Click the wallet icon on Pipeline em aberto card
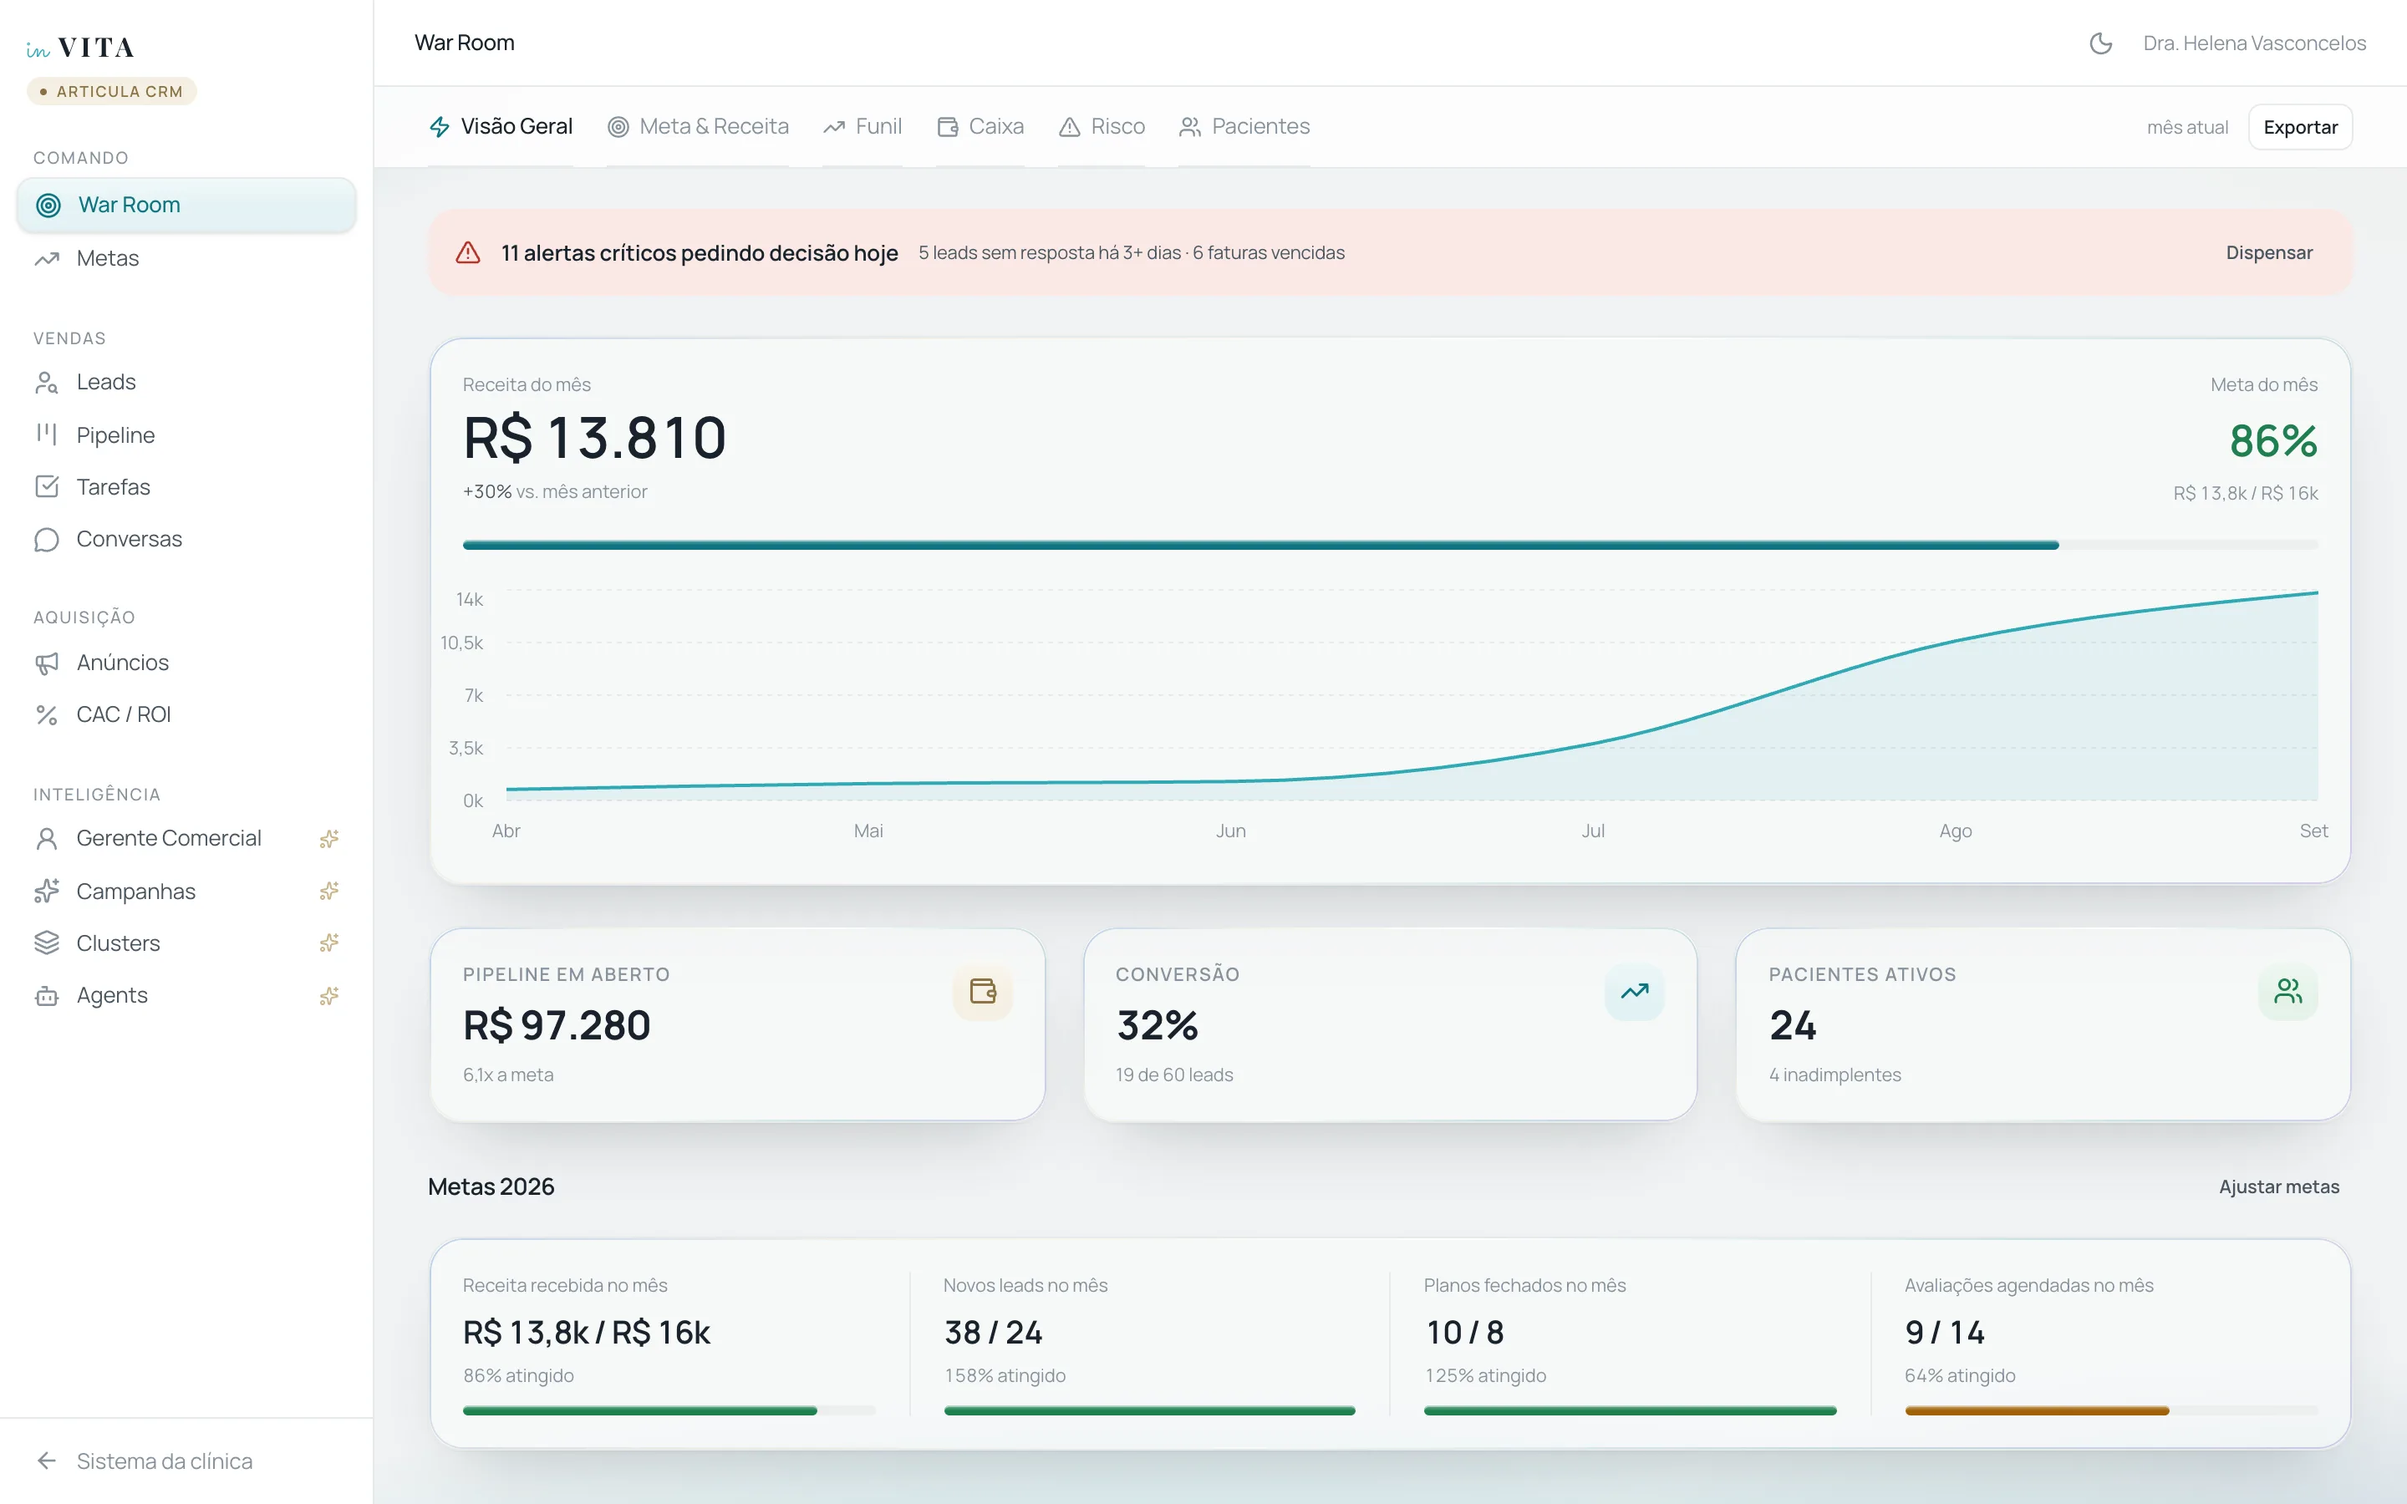This screenshot has width=2407, height=1504. pyautogui.click(x=983, y=991)
